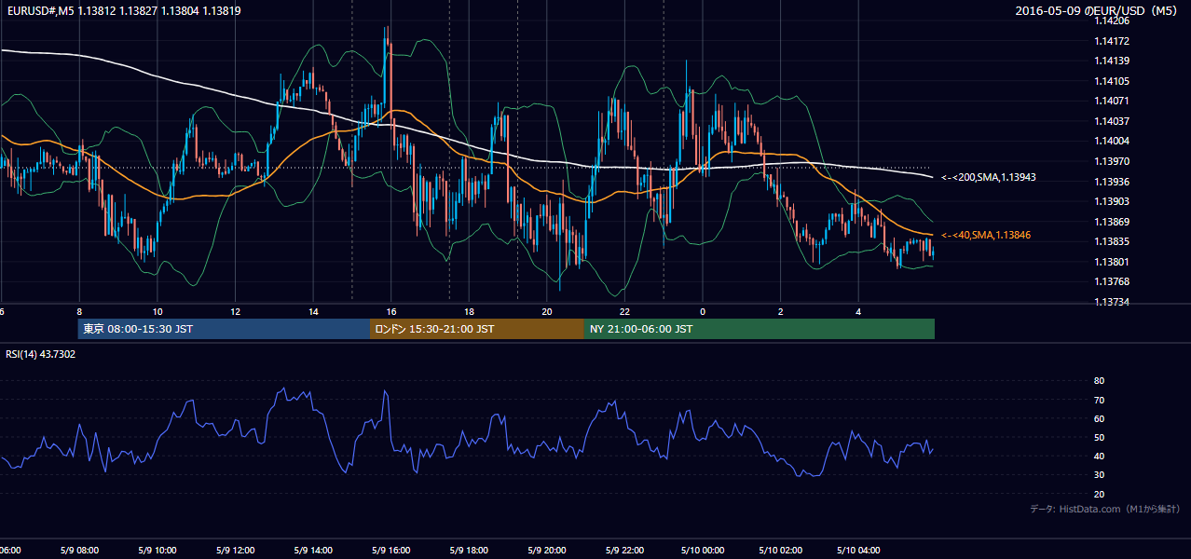Viewport: 1191px width, 559px height.
Task: Click RSI level 80 on axis
Action: click(1099, 381)
